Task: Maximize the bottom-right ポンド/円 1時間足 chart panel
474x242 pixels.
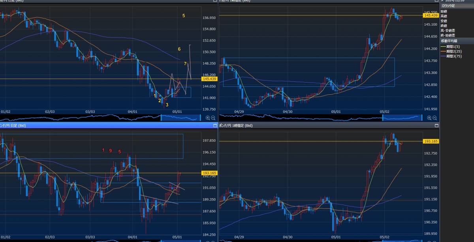Action: click(436, 126)
